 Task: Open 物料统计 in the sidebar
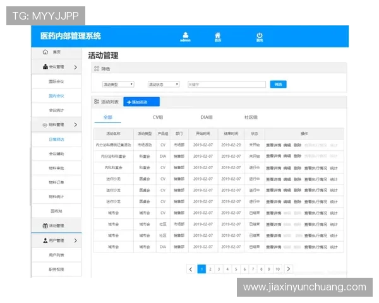[56, 197]
